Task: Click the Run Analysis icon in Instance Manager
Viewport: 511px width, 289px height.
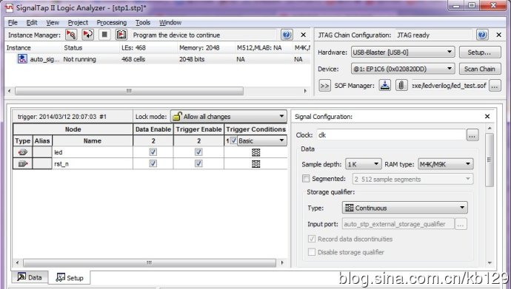Action: pos(71,35)
